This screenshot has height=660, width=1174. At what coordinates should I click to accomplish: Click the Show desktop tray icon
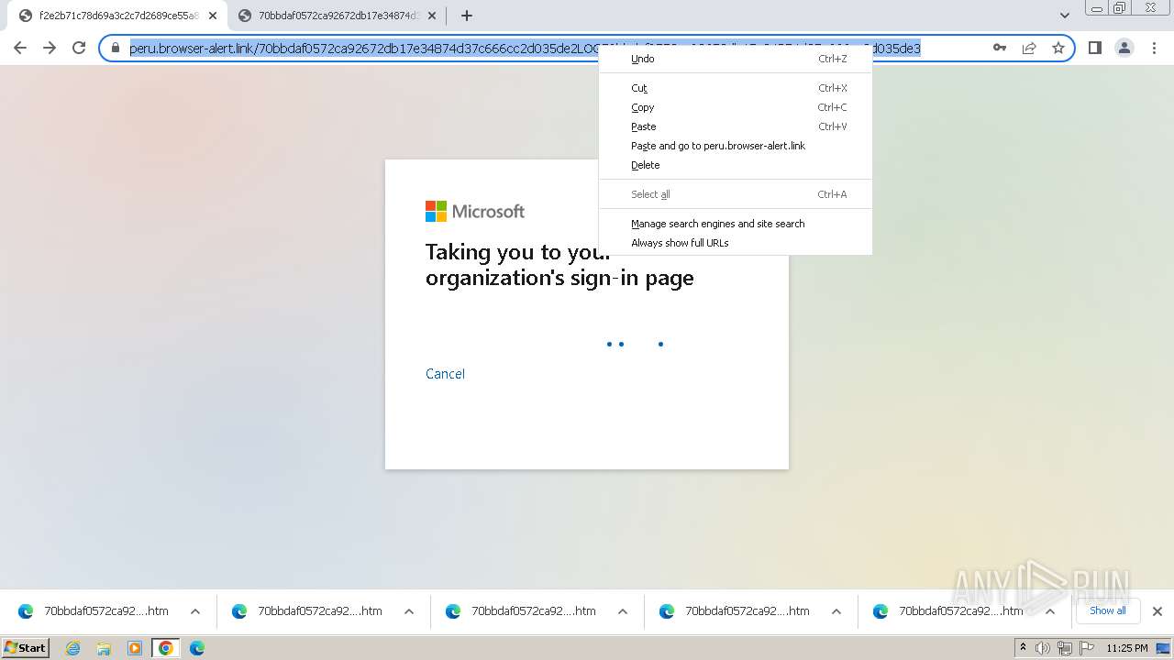[1164, 648]
